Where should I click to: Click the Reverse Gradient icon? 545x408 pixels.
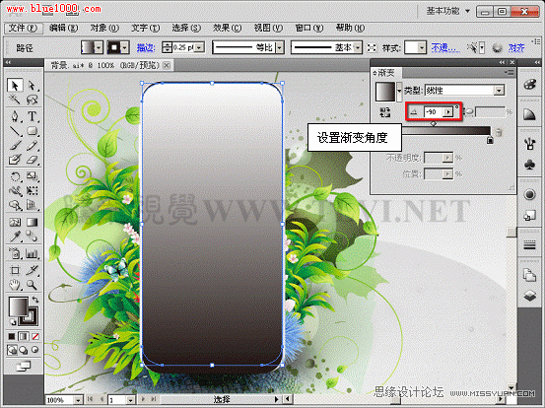[x=384, y=112]
